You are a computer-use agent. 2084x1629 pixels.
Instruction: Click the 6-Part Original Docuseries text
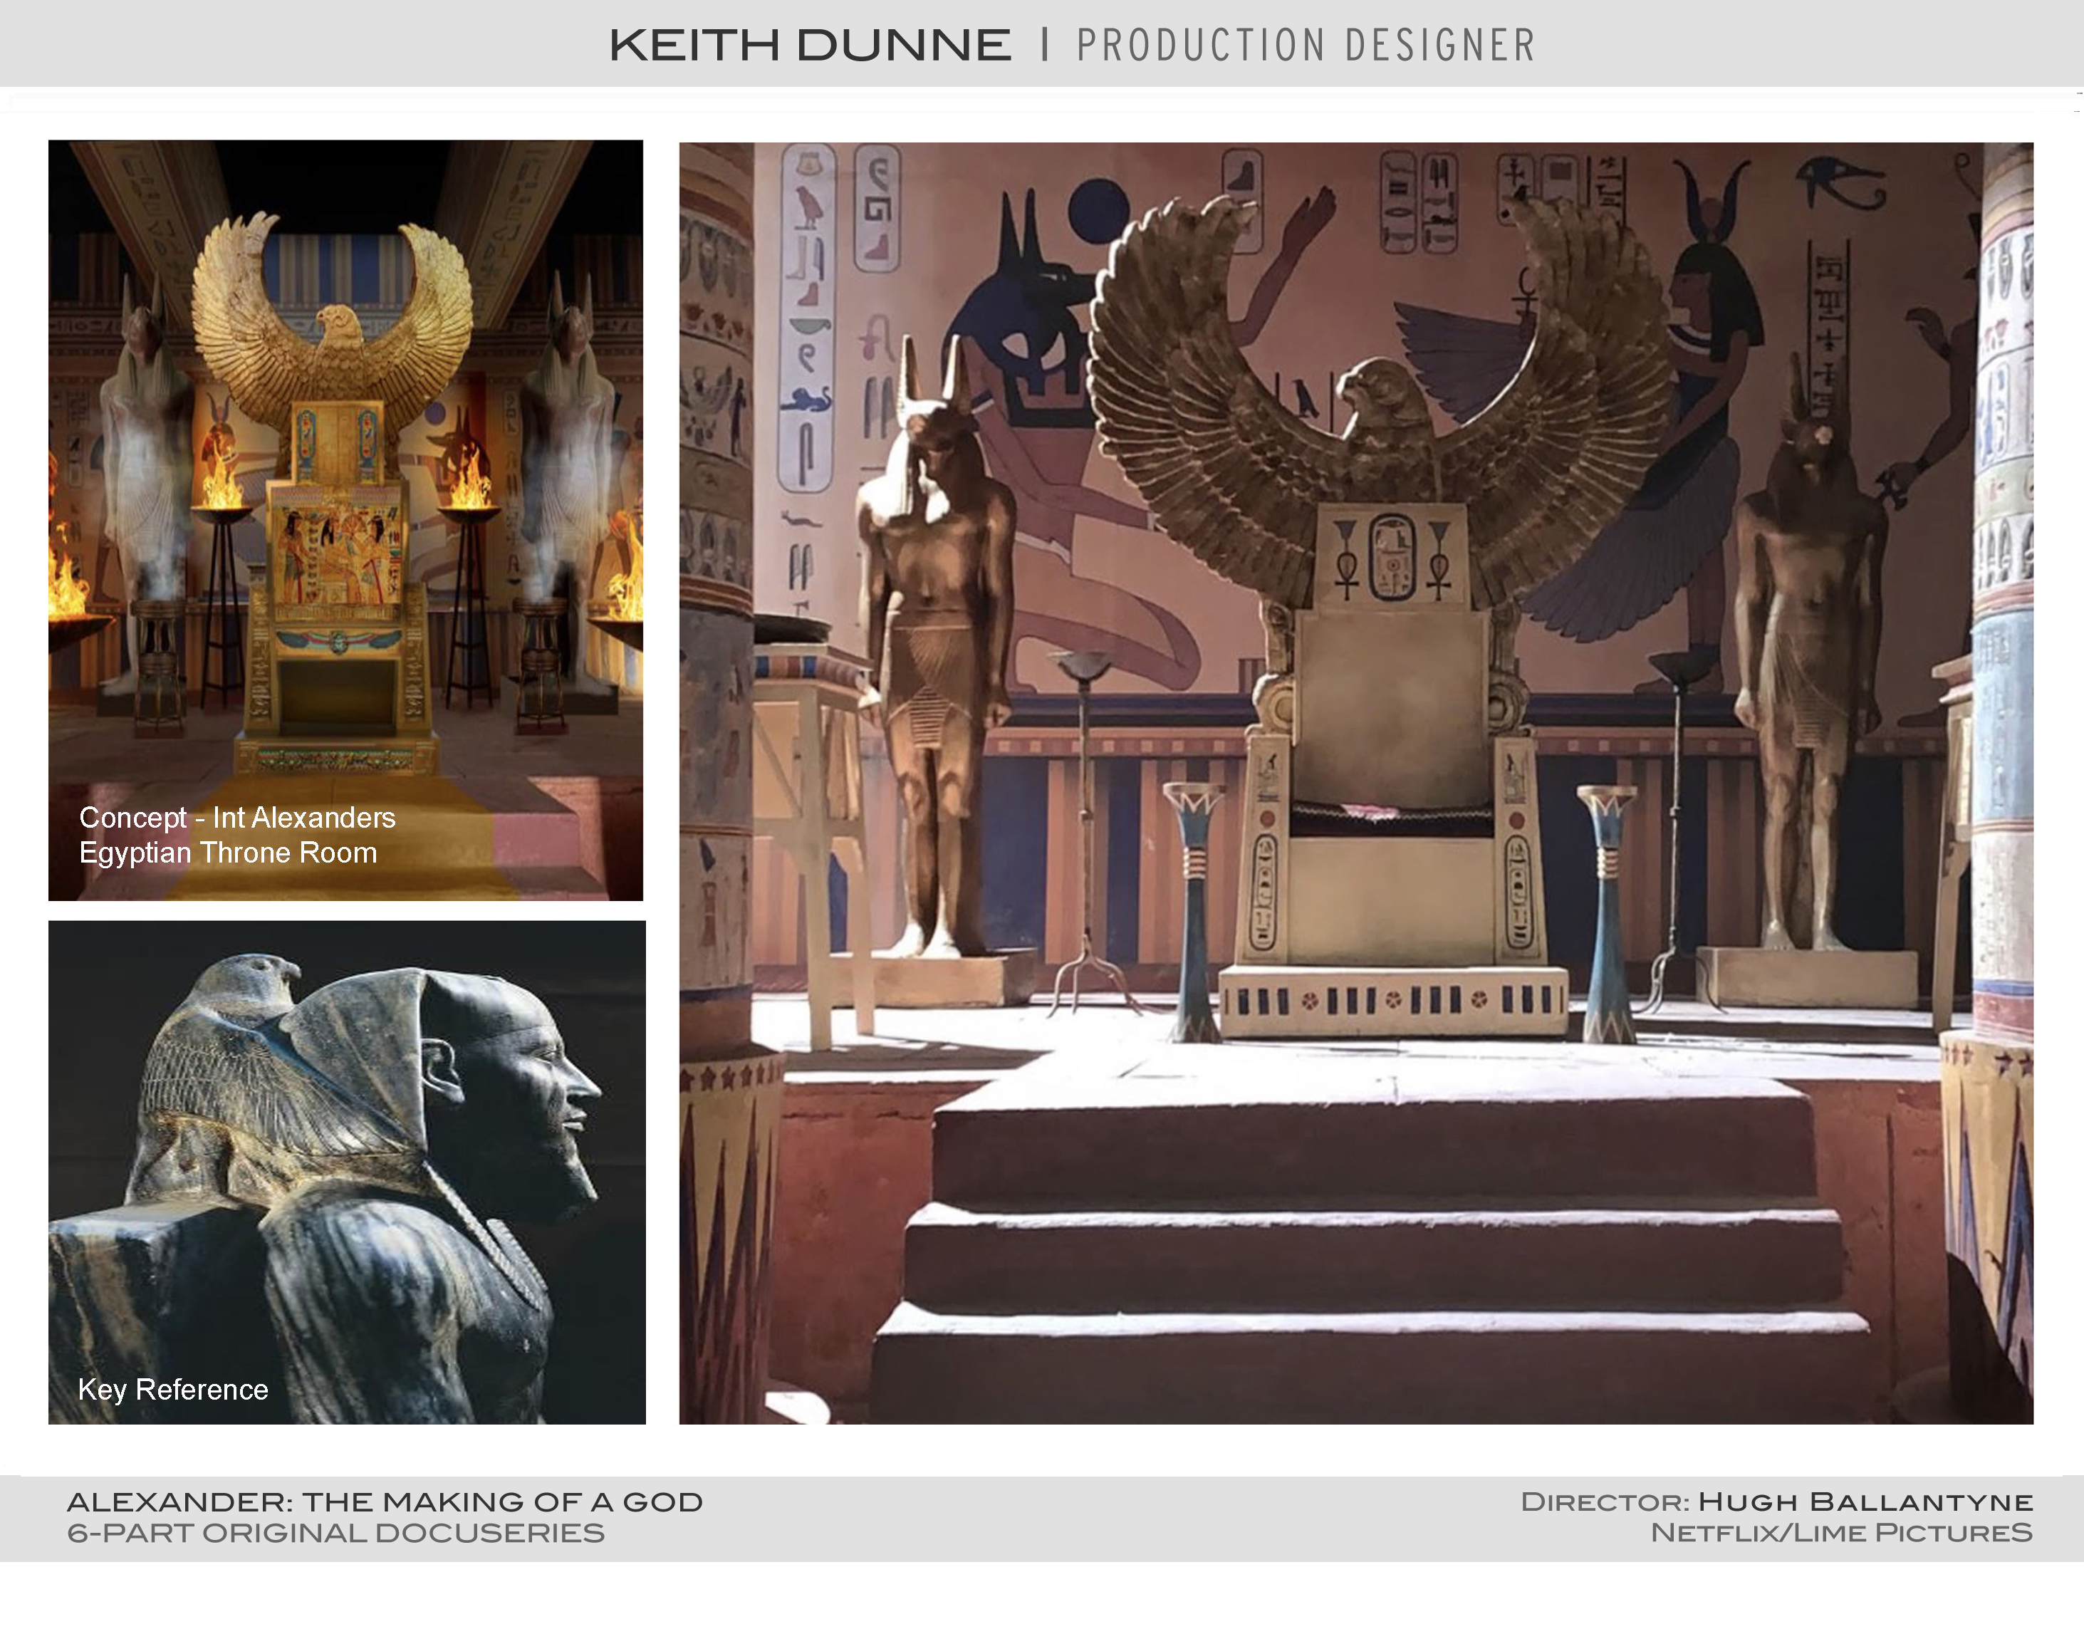pos(336,1534)
